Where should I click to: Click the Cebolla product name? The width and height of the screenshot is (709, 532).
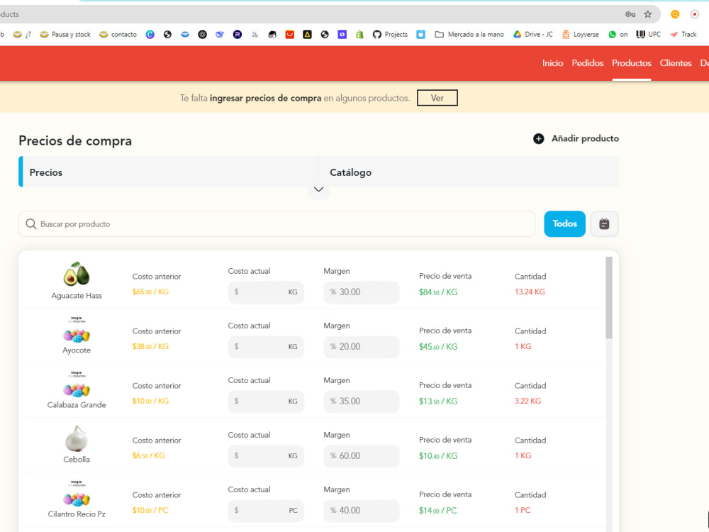77,460
